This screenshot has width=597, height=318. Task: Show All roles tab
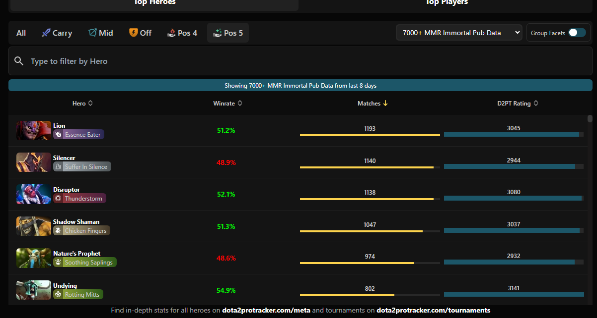coord(21,33)
